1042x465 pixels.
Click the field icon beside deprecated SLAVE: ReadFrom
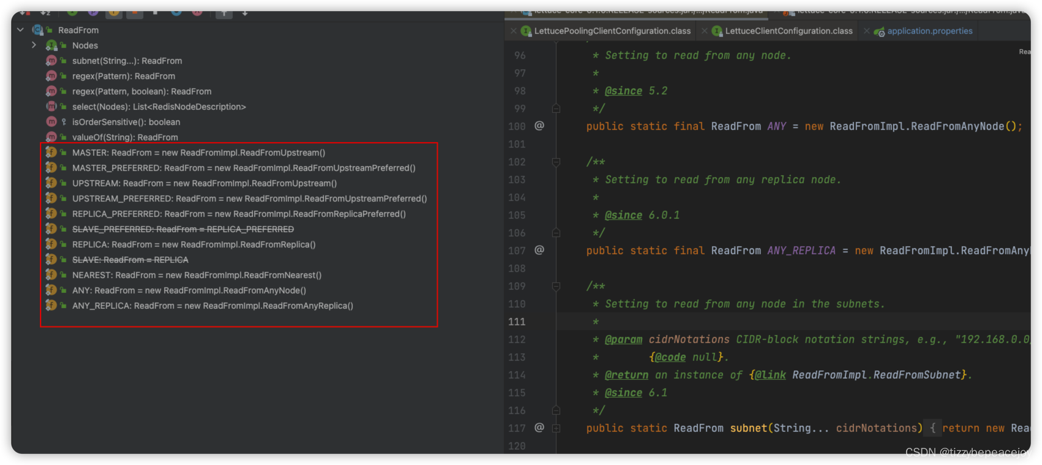pos(51,259)
